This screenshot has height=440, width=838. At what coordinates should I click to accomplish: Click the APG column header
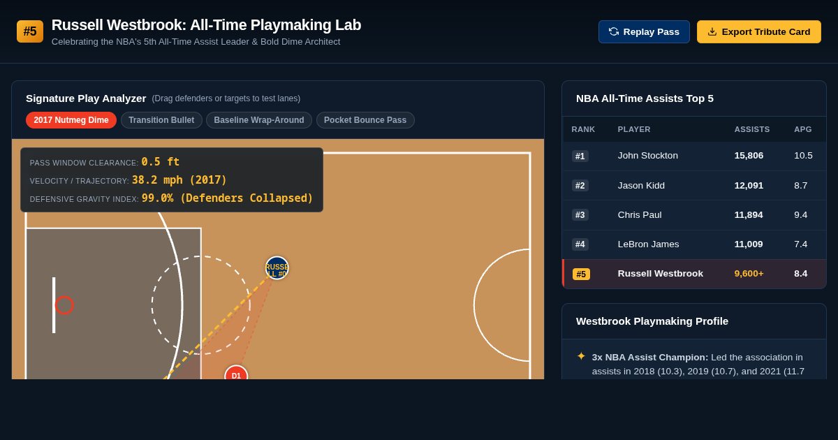tap(803, 129)
